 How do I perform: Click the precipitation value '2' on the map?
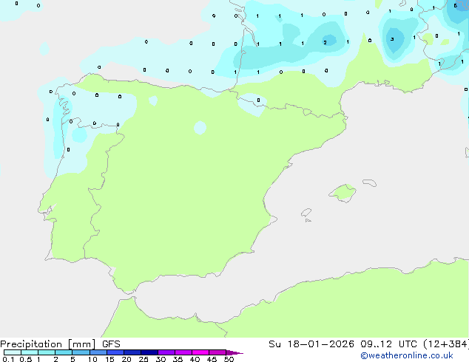click(x=325, y=43)
